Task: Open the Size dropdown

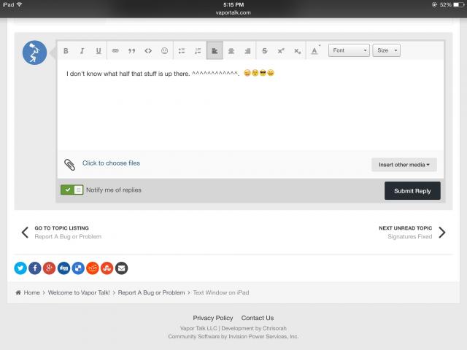Action: pos(386,51)
